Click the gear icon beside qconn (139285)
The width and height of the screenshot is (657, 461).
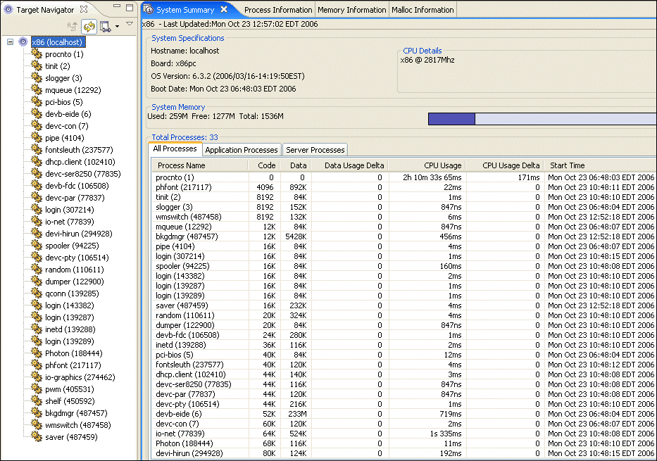tap(37, 293)
